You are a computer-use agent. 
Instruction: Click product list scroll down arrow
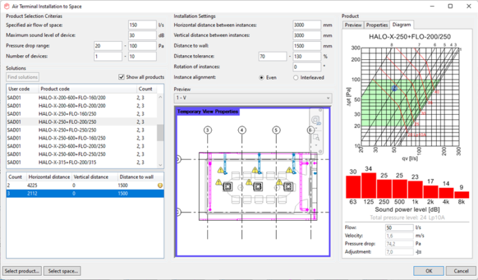coord(160,165)
